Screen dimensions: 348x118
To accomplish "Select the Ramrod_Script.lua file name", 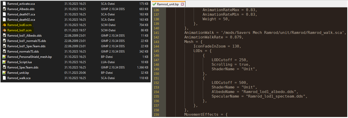I will click(x=20, y=62).
